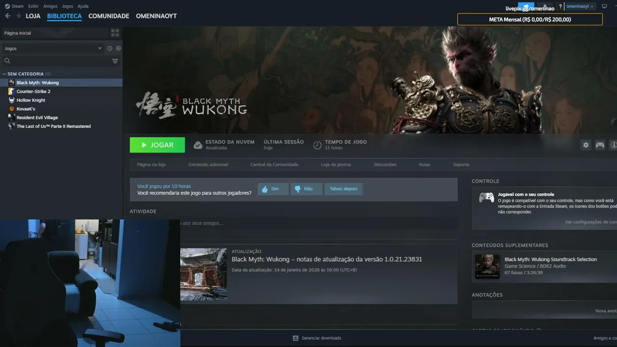Click the Hollow Knight game icon

12,100
